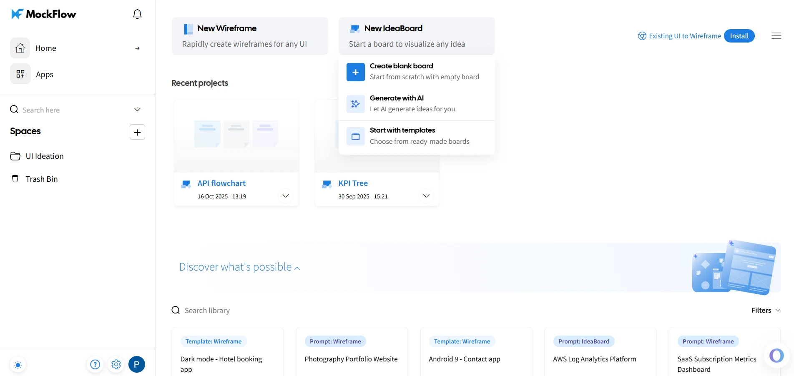
Task: Click the profile avatar P
Action: pos(137,364)
